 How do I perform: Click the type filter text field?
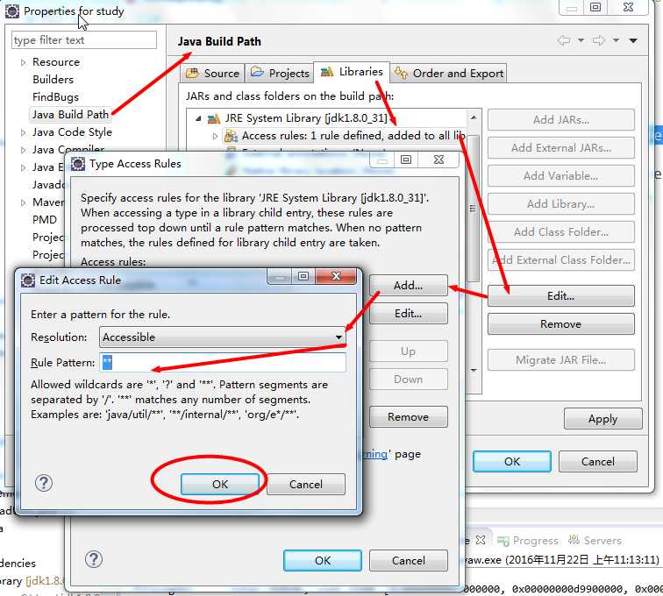coord(84,39)
